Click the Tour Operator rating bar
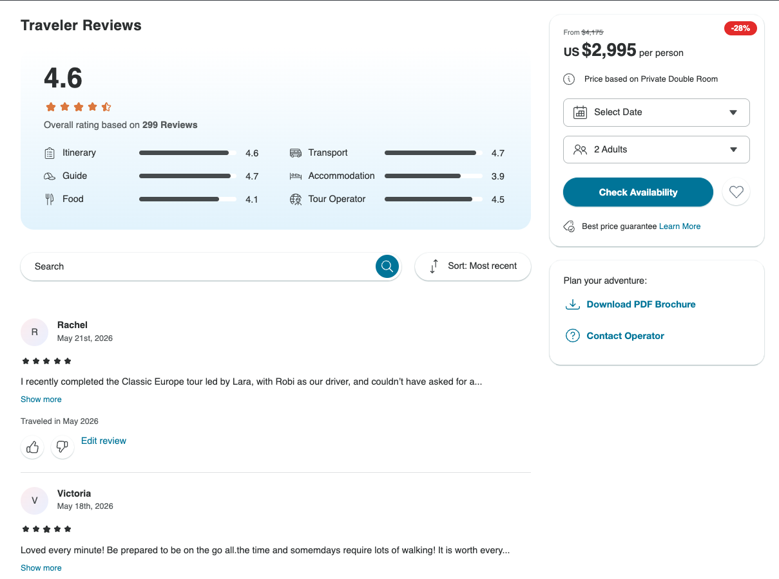Screen dimensions: 779x579 [433, 199]
